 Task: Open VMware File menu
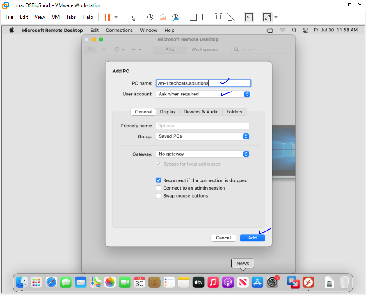9,17
